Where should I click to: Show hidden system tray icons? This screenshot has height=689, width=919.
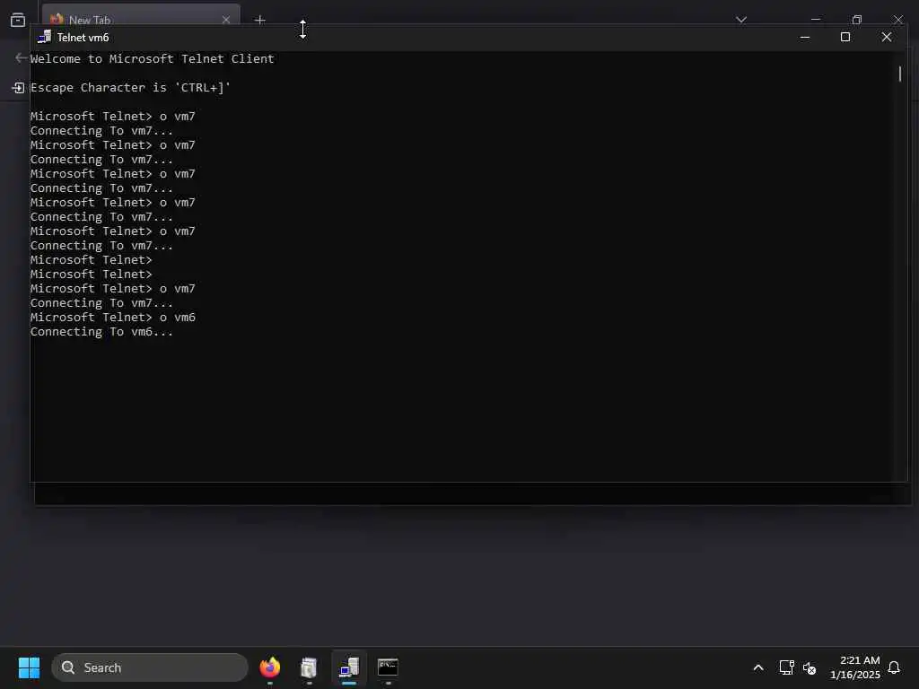(x=757, y=667)
